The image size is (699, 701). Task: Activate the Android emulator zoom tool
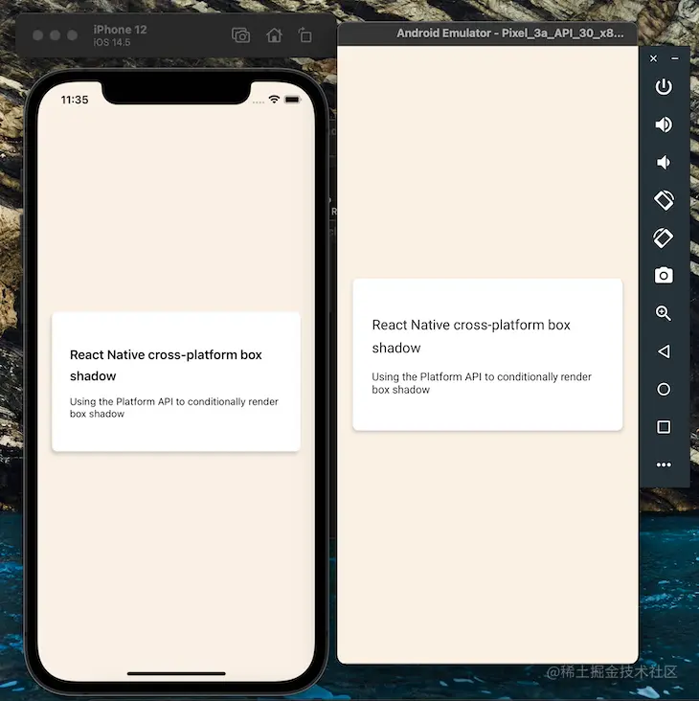point(664,313)
